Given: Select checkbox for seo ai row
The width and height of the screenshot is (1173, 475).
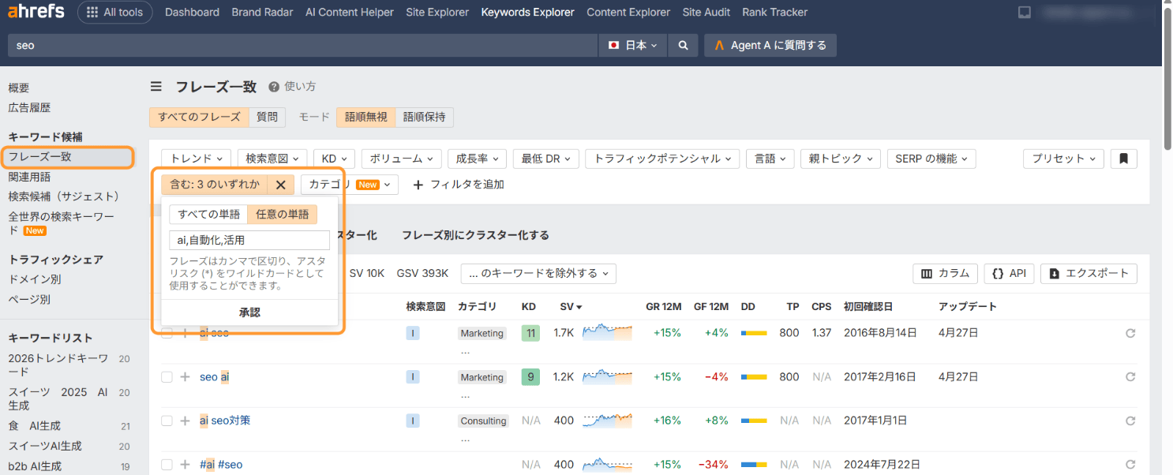Looking at the screenshot, I should point(167,377).
